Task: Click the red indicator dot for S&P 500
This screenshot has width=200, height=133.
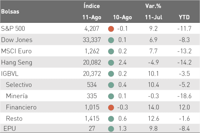Action: 111,29
